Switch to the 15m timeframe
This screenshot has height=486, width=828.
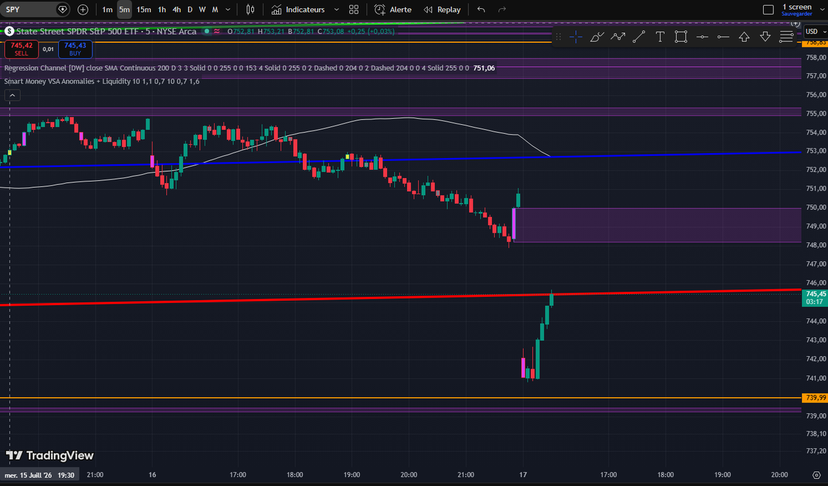[144, 10]
